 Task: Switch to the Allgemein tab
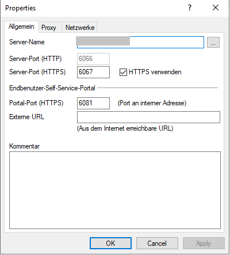click(21, 26)
